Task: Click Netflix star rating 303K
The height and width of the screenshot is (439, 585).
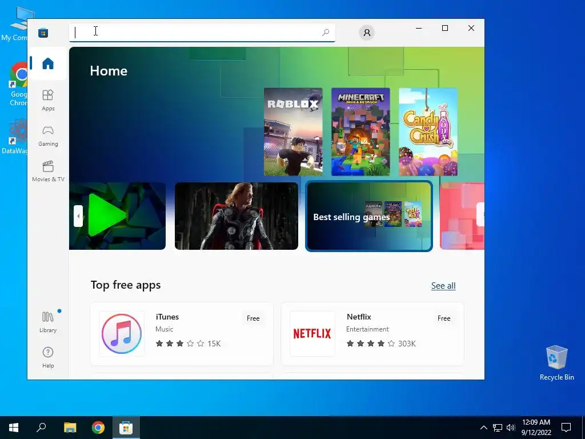Action: pos(381,344)
